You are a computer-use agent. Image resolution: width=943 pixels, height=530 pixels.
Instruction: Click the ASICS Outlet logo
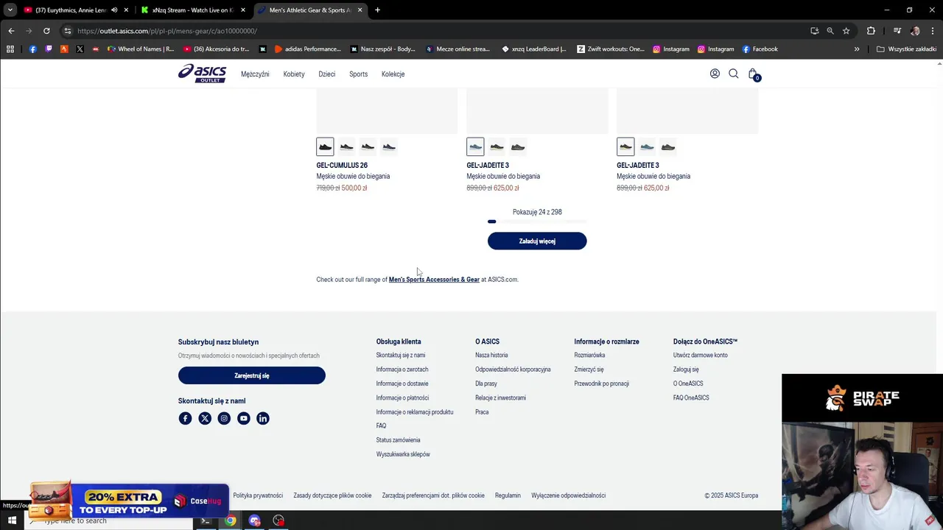coord(202,74)
